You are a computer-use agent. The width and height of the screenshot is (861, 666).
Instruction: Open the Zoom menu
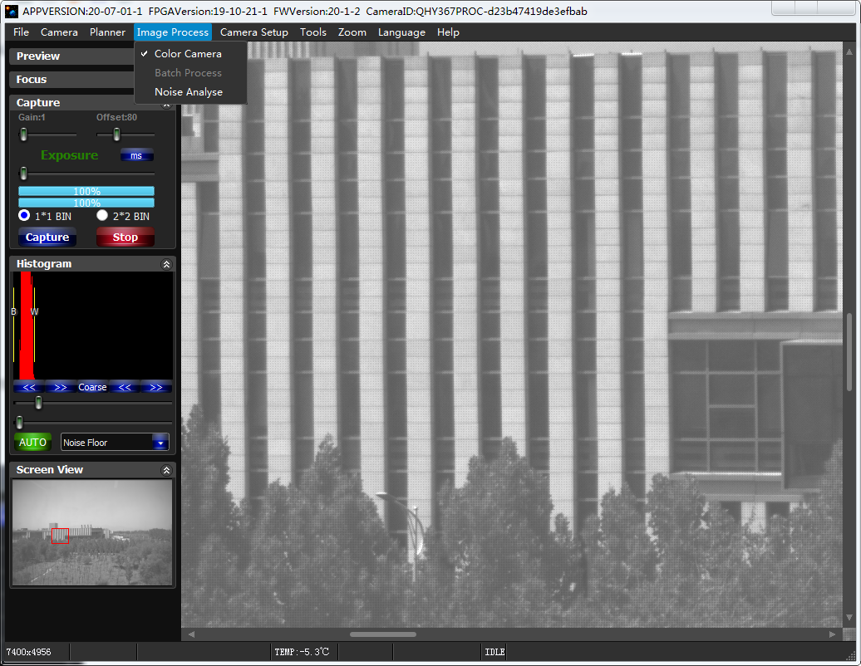tap(352, 32)
